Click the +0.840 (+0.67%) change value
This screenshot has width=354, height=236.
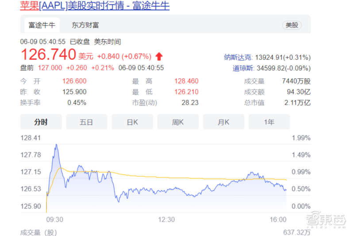(124, 56)
